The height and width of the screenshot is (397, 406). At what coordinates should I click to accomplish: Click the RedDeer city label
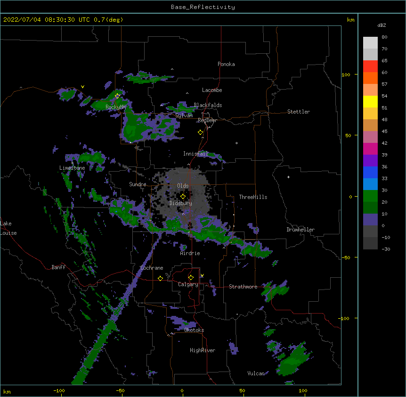point(207,120)
